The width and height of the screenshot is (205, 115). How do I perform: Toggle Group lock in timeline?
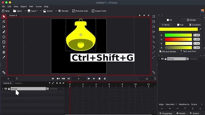coord(9,89)
